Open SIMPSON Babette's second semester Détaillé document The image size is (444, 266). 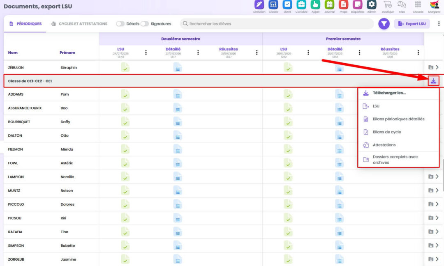178,245
